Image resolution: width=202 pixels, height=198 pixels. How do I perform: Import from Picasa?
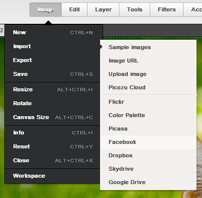[x=148, y=129]
